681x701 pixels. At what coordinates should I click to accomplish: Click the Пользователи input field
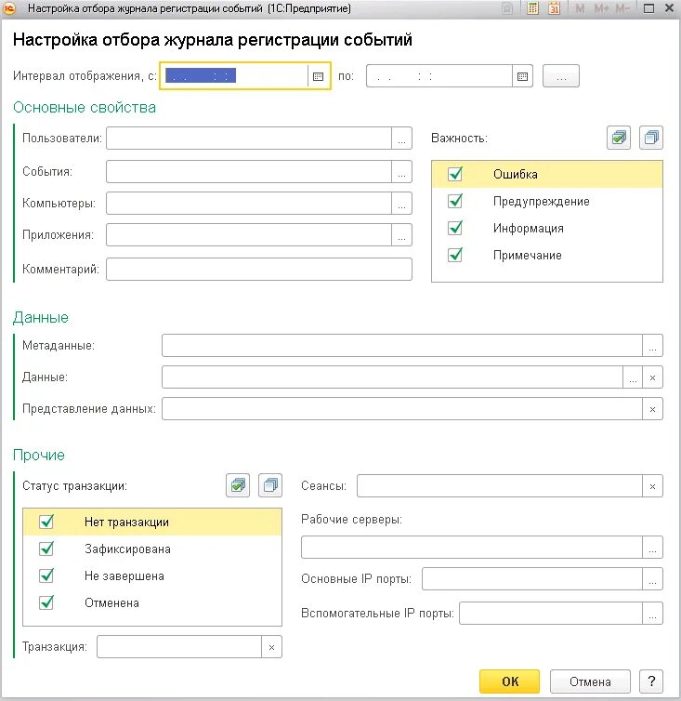point(249,139)
